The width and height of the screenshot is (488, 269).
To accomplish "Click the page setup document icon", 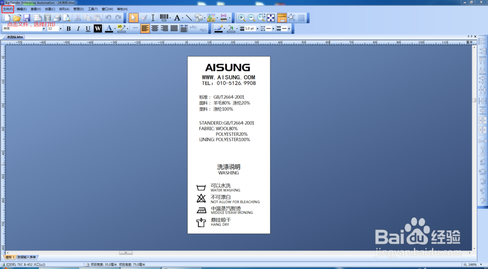I will pos(38,18).
